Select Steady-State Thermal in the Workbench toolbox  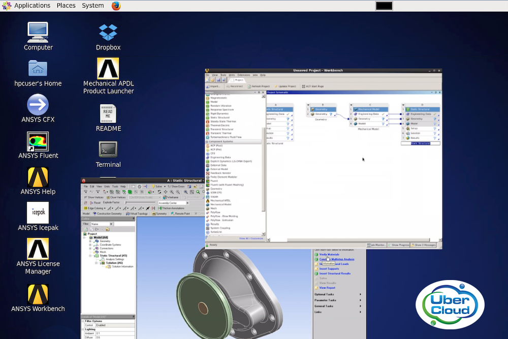(x=223, y=121)
